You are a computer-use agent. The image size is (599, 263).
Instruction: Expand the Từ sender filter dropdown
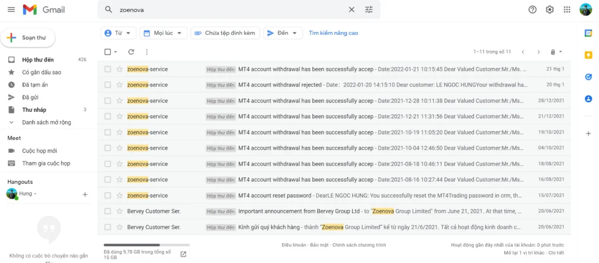pos(118,33)
